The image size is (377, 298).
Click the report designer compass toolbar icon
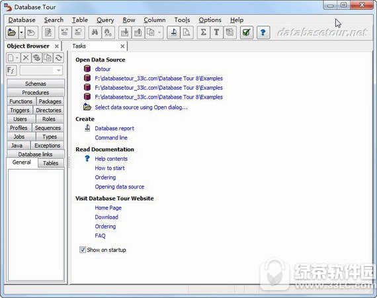pyautogui.click(x=173, y=32)
